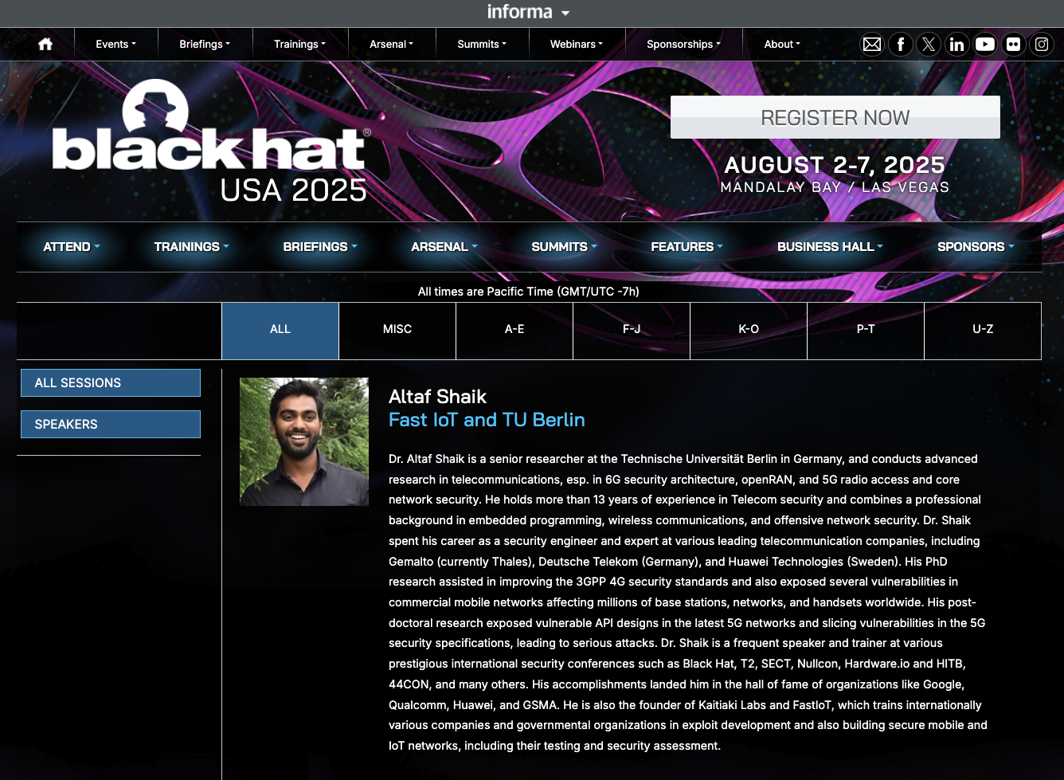Screen dimensions: 1064x780
Task: Expand the Informa dropdown at top
Action: (x=529, y=13)
